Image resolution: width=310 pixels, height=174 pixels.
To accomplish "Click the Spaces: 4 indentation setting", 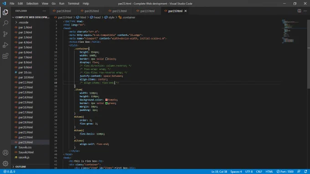I will coord(236,171).
